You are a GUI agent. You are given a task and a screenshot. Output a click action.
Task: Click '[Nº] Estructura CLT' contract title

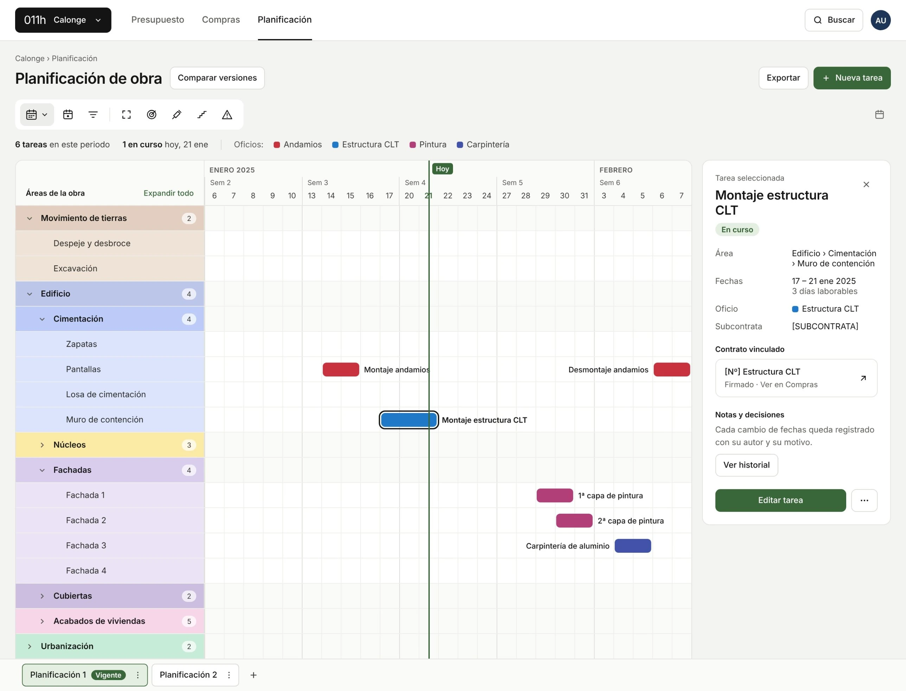762,372
